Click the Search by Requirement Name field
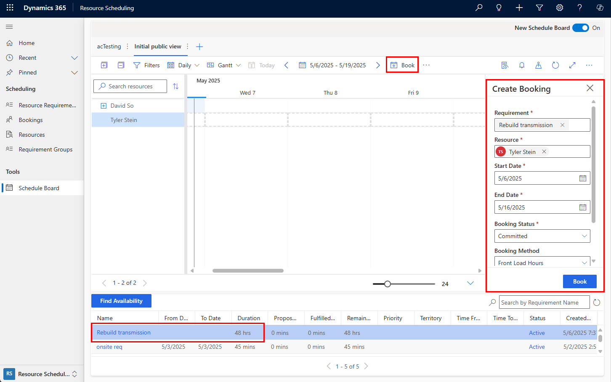Screen dimensions: 611x382 [544, 302]
